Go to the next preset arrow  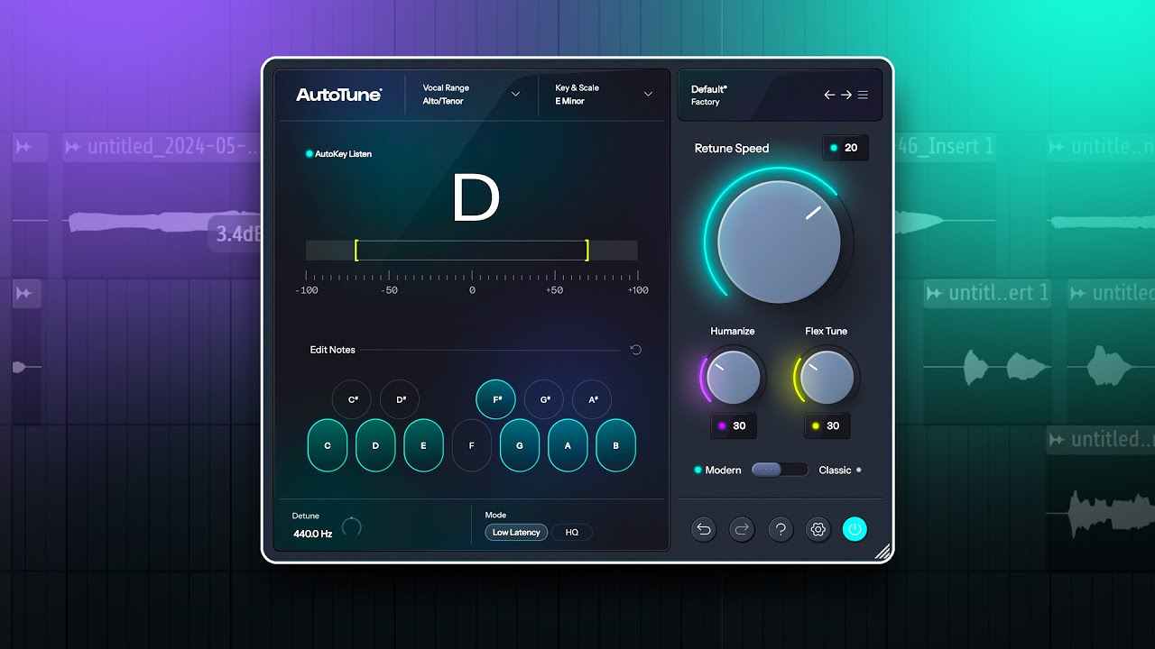846,95
